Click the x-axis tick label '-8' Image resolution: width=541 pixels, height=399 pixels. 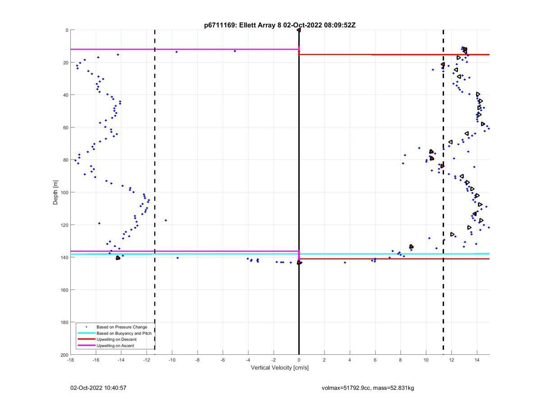pos(197,360)
